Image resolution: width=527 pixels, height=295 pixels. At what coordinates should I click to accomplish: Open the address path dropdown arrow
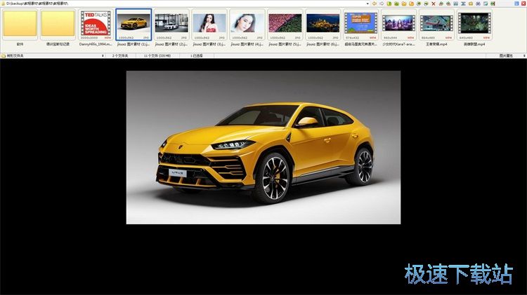[x=367, y=4]
